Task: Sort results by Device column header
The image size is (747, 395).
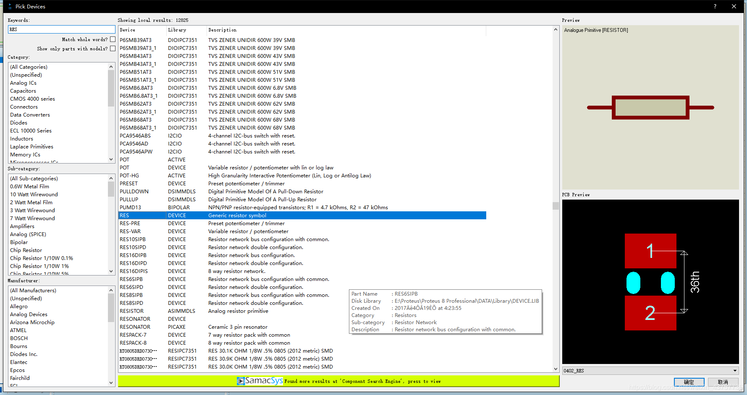Action: [x=142, y=30]
